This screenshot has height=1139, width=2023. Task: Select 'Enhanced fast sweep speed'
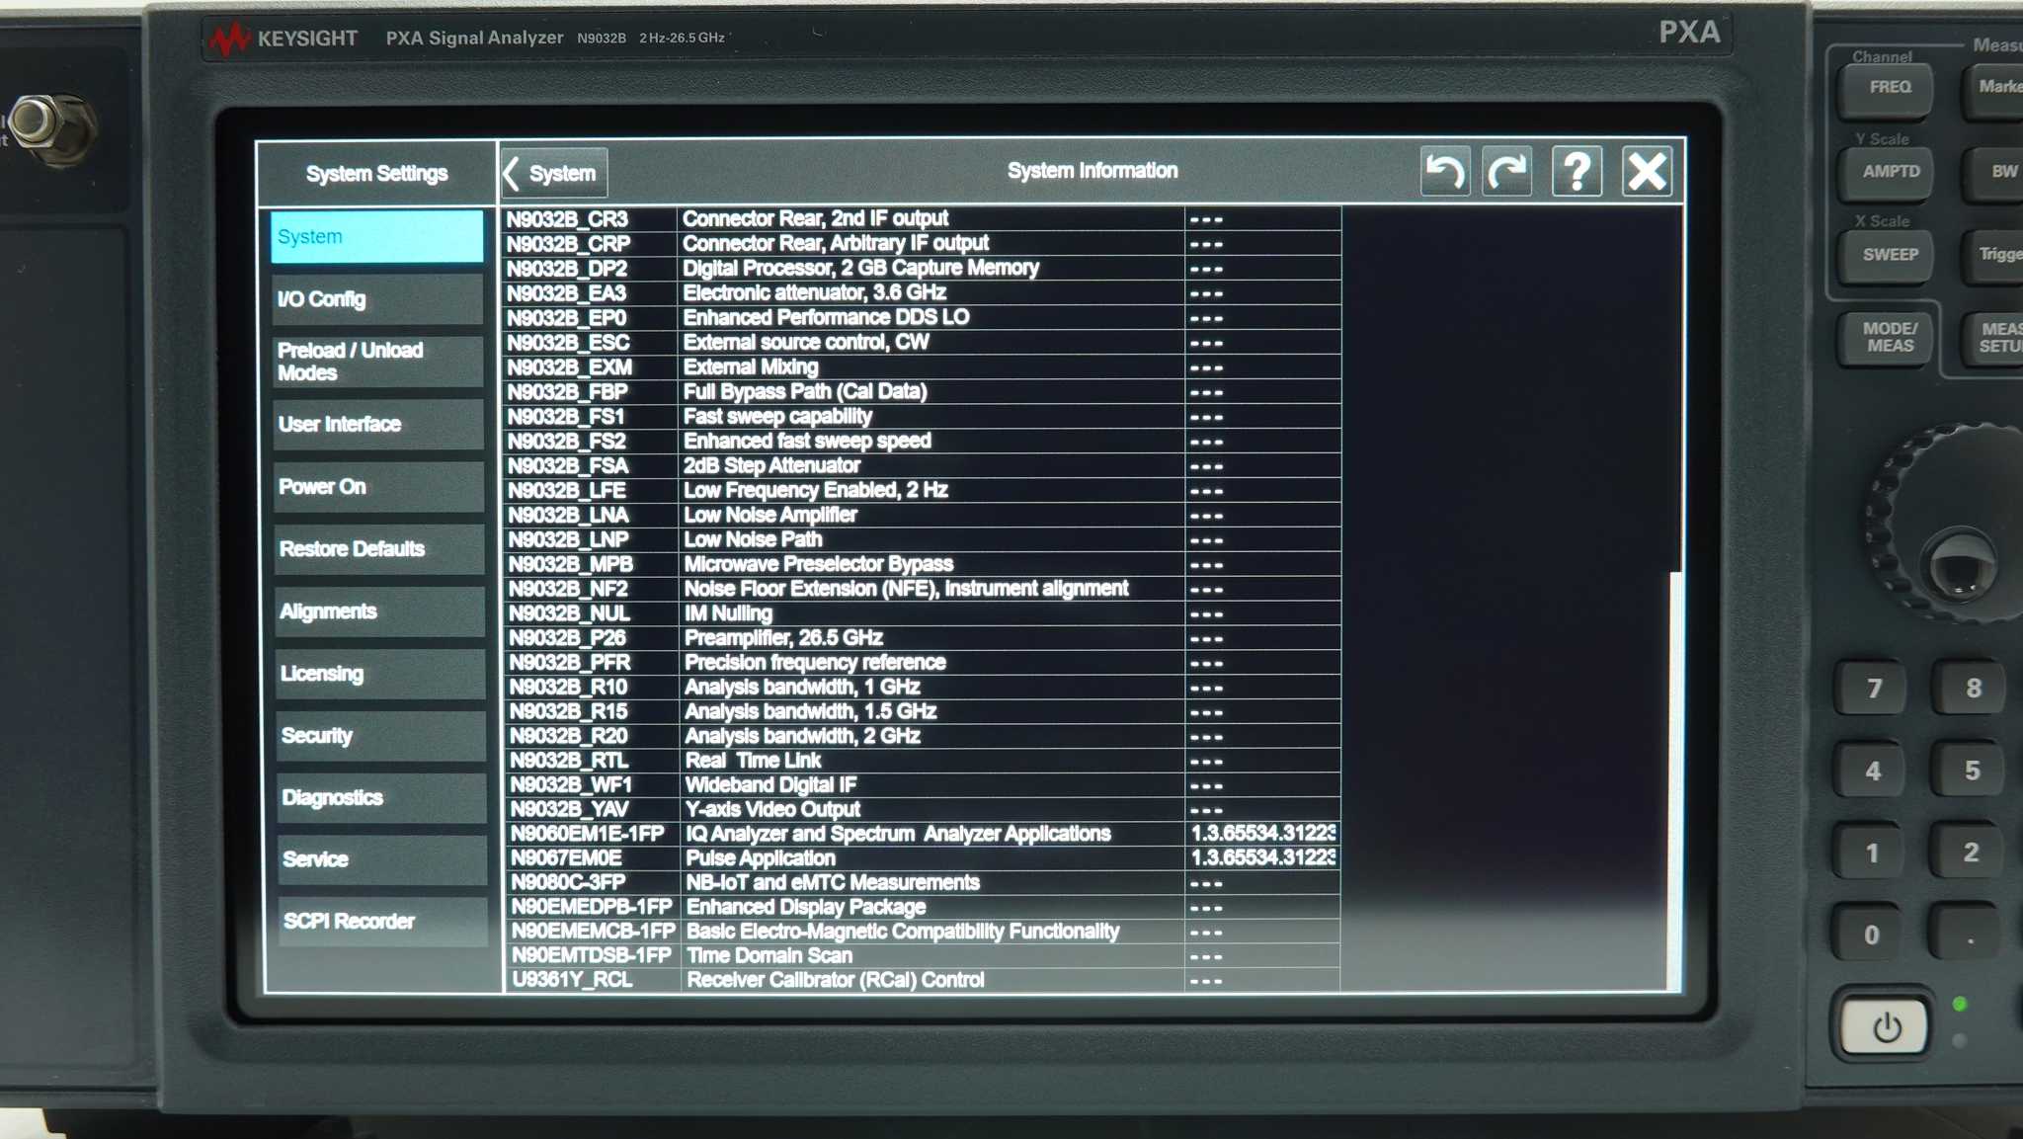(x=807, y=441)
